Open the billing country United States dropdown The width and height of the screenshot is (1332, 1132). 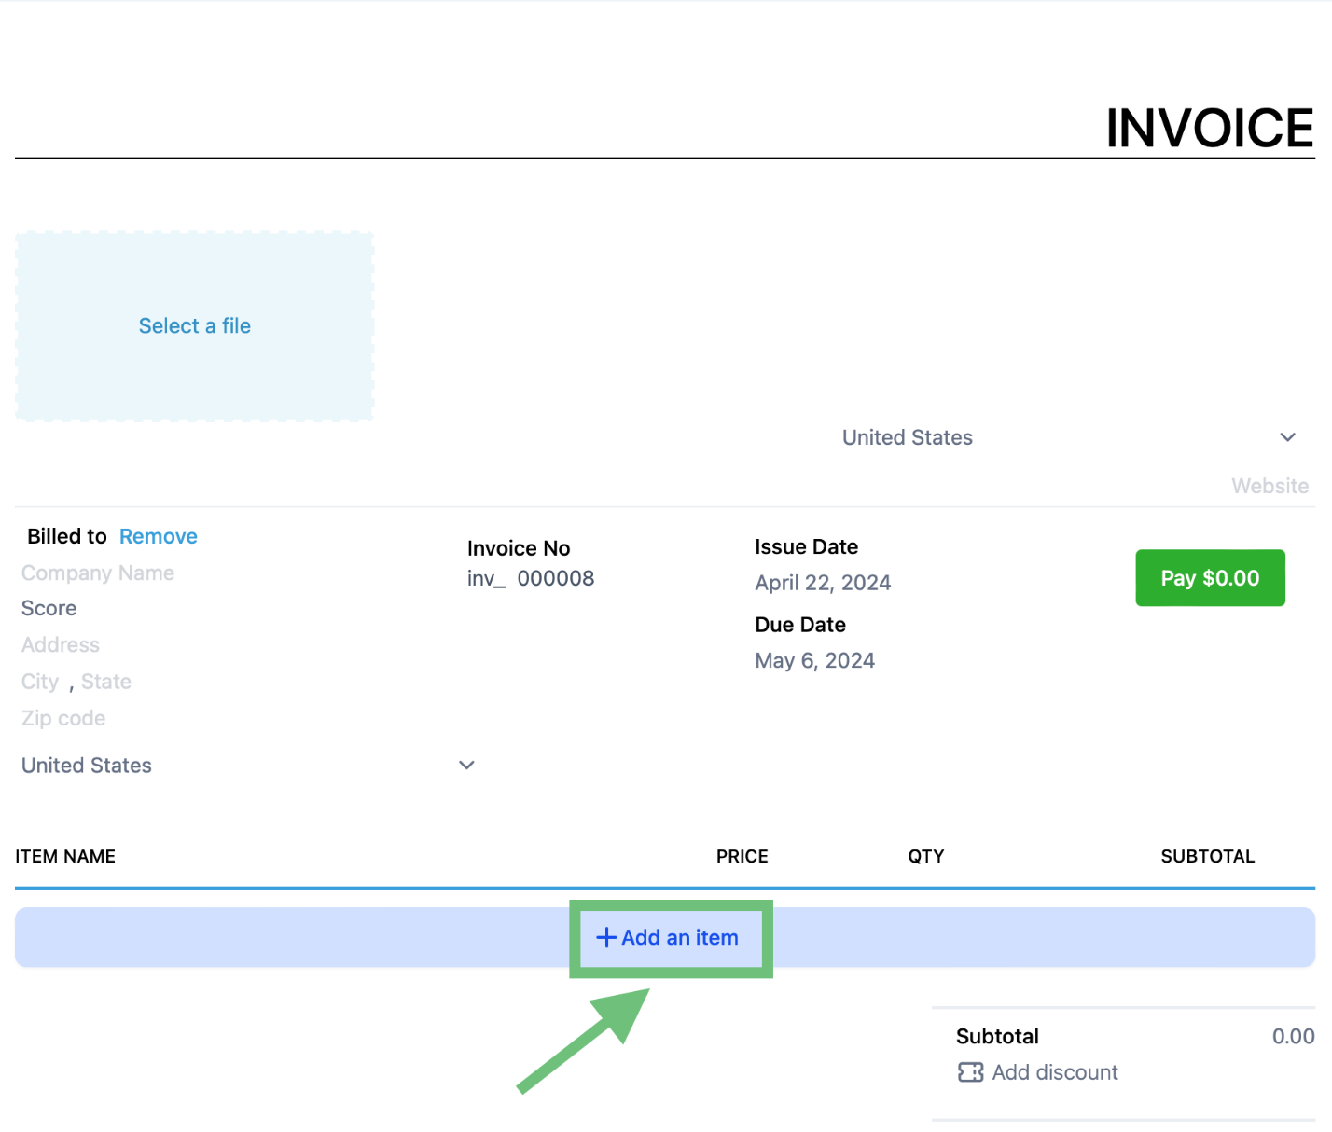248,766
